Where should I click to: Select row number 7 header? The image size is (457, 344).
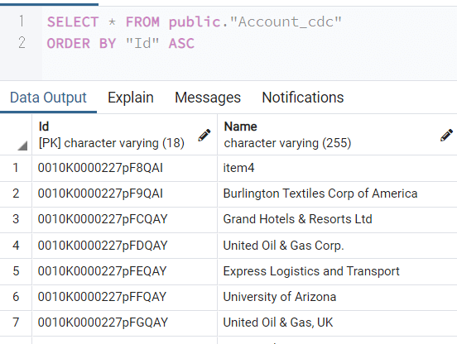(16, 322)
